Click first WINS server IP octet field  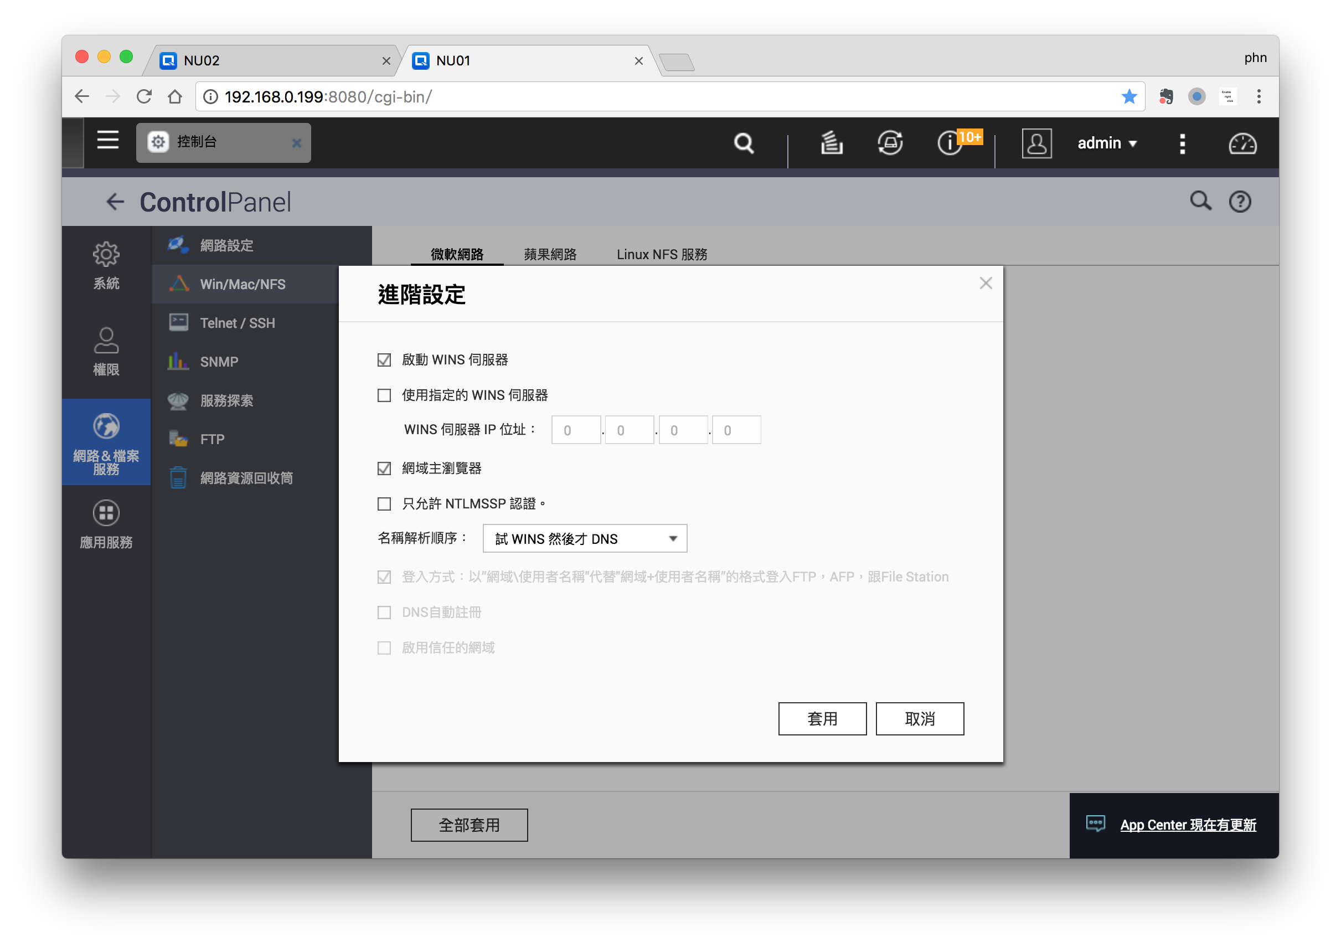pos(576,430)
